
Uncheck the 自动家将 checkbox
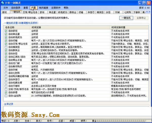click(6, 31)
